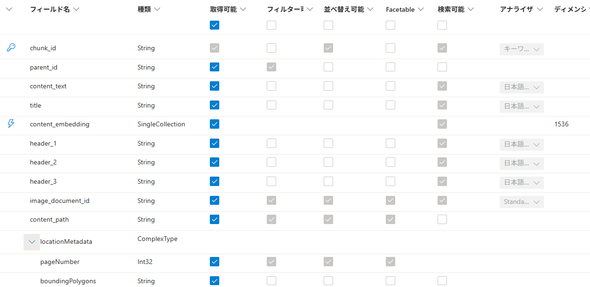Uncheck 取得可能 for header_2

[x=215, y=162]
